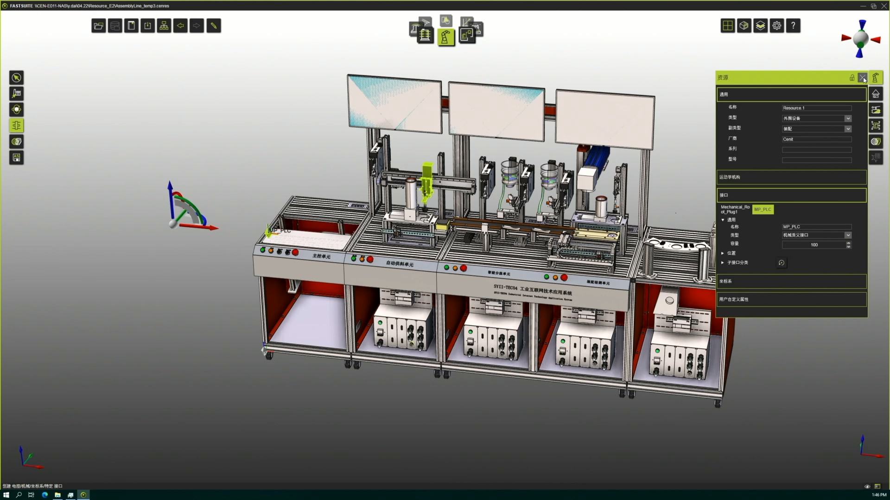Toggle the lock icon in 资源 panel
The image size is (890, 500).
[852, 78]
